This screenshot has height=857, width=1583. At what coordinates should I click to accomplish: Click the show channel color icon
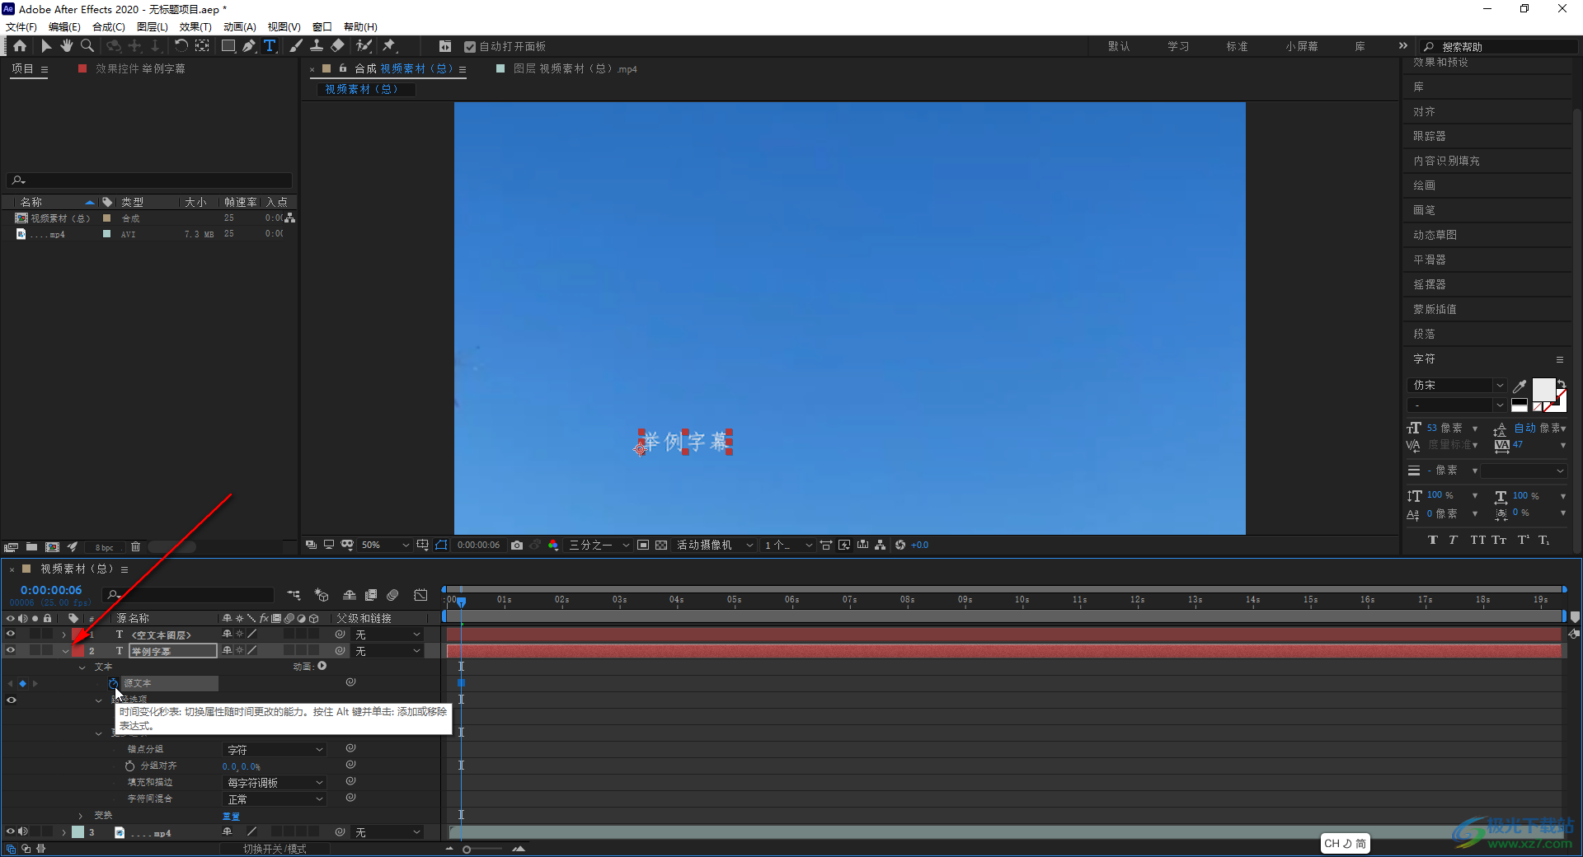(553, 545)
